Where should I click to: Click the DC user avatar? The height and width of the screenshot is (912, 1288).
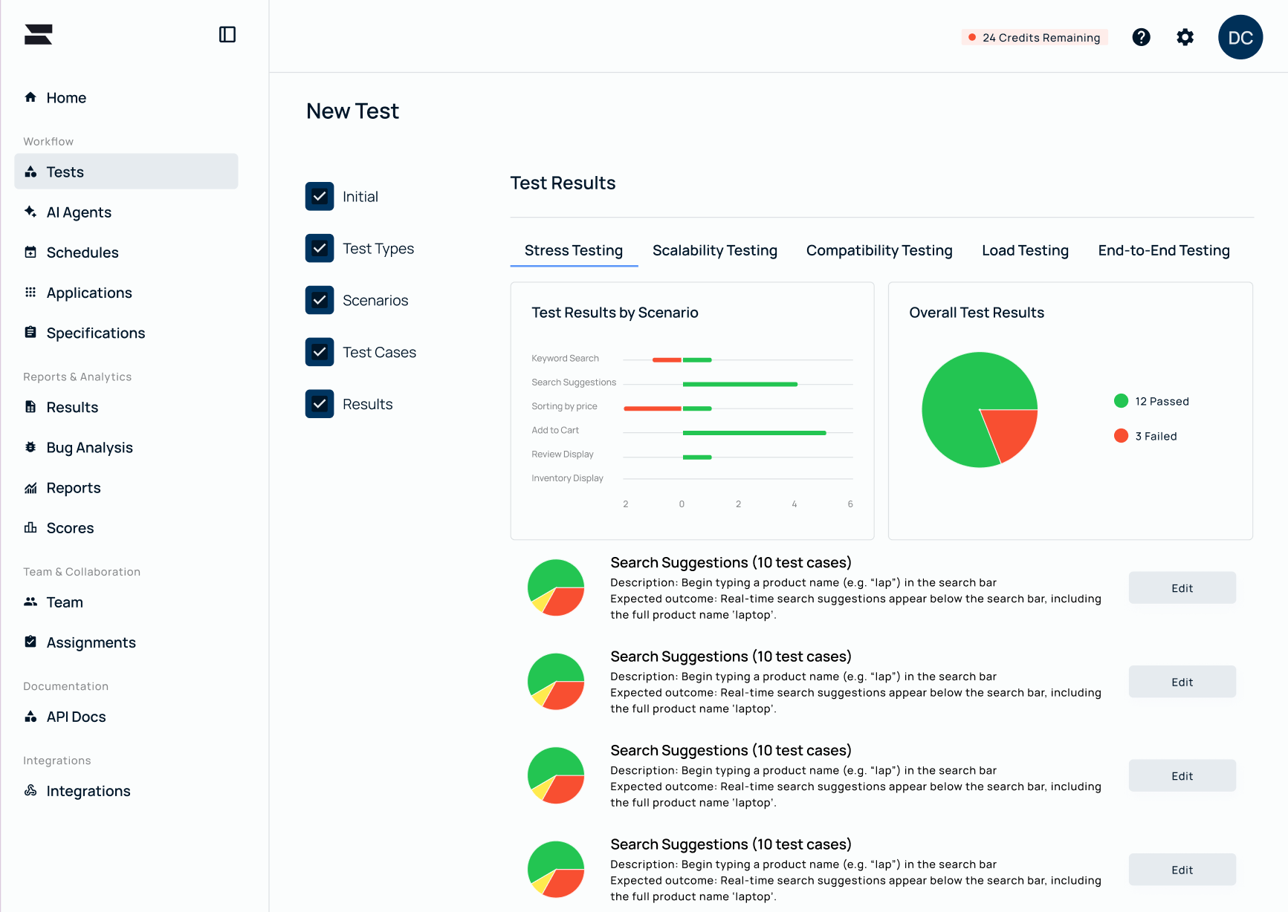click(x=1240, y=37)
